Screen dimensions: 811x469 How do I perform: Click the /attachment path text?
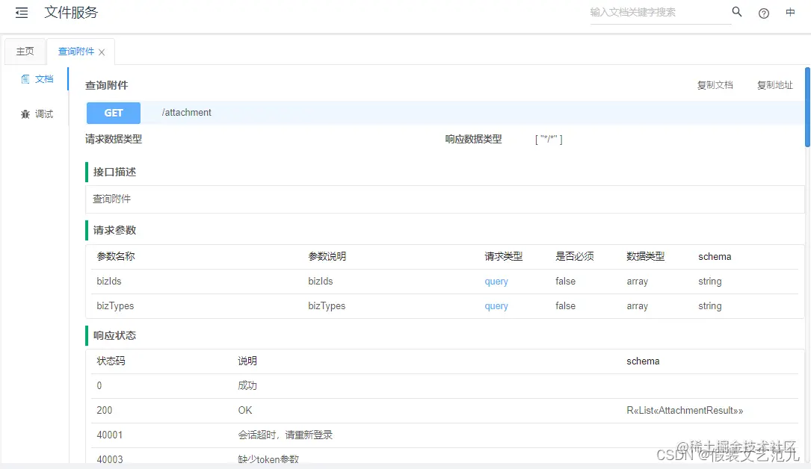pos(187,113)
